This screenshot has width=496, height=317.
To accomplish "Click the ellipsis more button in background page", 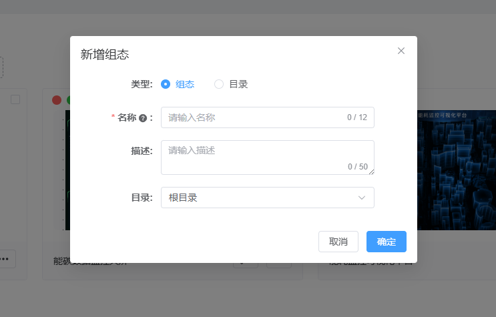I will click(6, 259).
